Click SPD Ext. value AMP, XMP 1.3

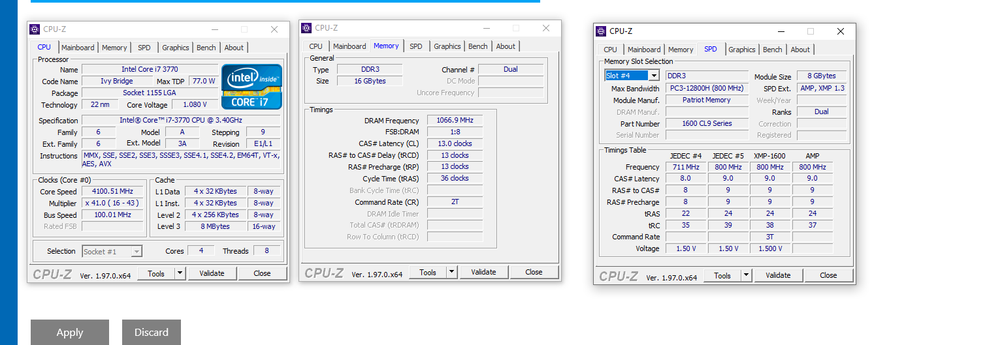(822, 88)
